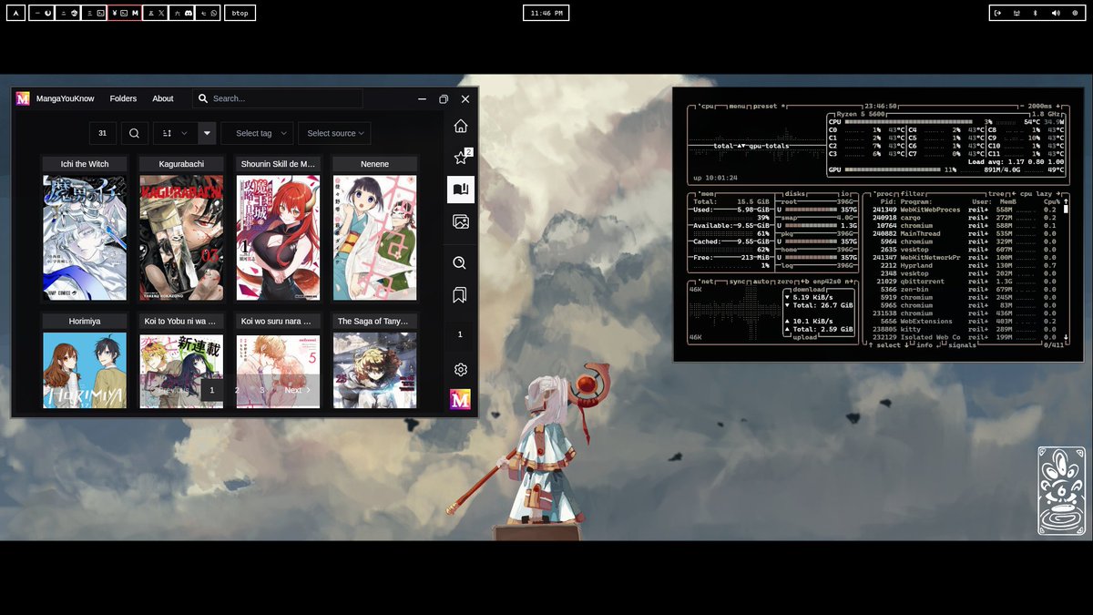Open the Arch launcher icon in top bar
Image resolution: width=1093 pixels, height=615 pixels.
point(15,13)
